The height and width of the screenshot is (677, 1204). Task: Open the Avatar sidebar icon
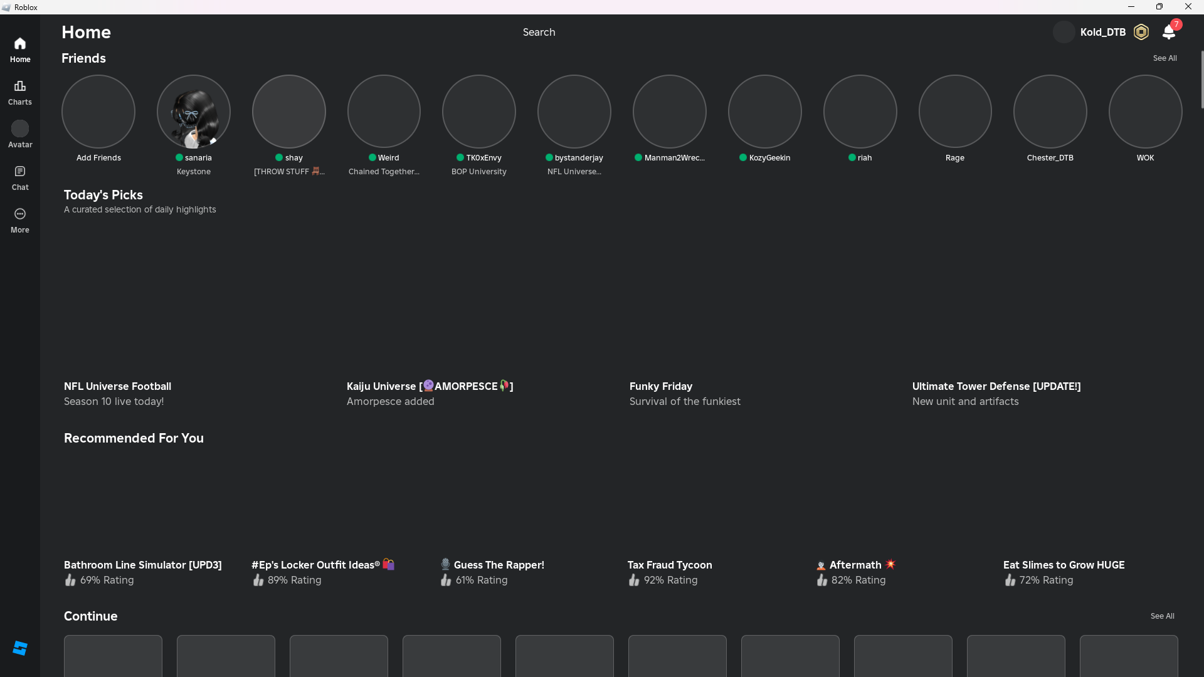click(20, 129)
